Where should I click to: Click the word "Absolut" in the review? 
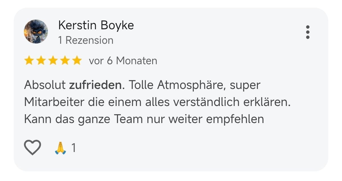pyautogui.click(x=45, y=85)
